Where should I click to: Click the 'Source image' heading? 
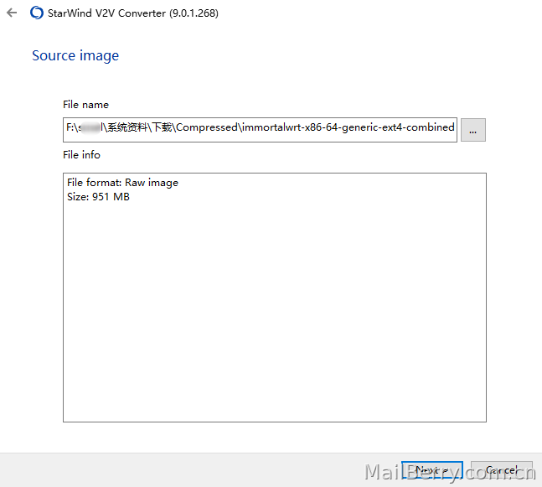75,55
